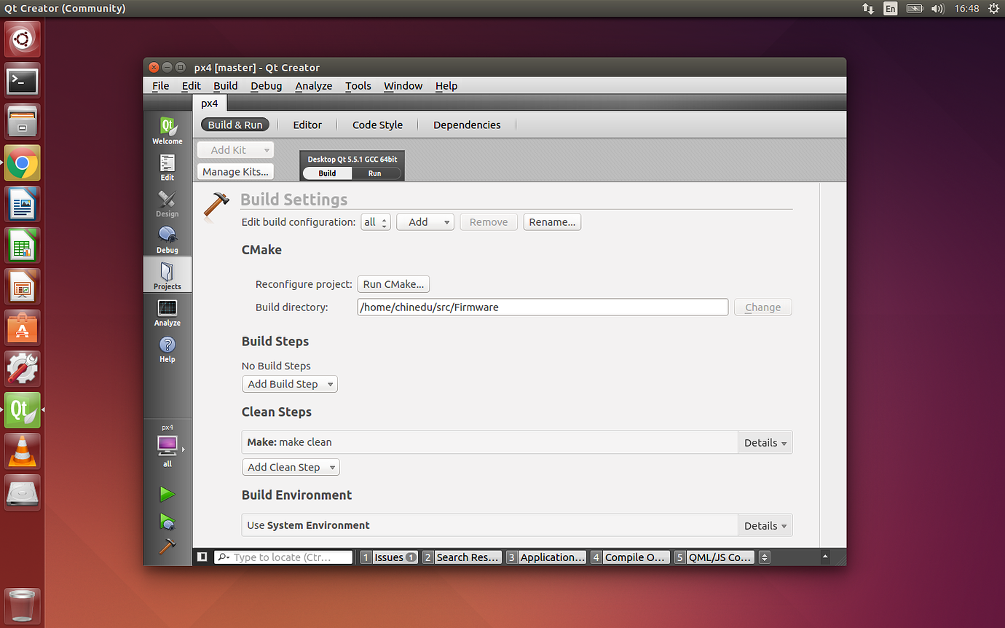Click the Type to locate search field

pos(283,557)
